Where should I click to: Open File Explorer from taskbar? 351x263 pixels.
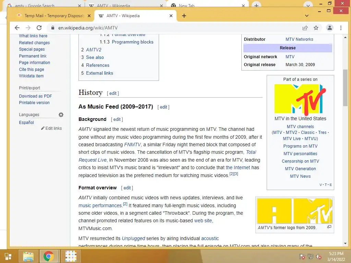tap(28, 256)
